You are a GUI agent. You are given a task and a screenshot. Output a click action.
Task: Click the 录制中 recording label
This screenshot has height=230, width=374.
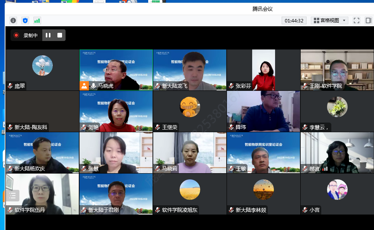31,35
